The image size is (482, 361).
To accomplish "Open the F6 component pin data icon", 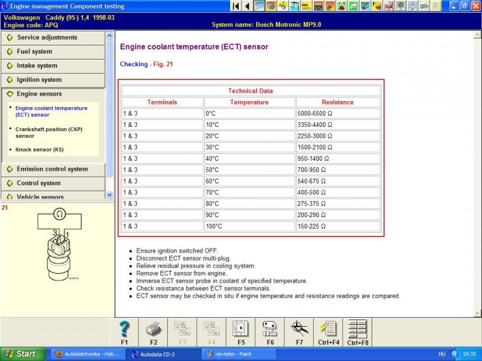I will click(x=270, y=333).
